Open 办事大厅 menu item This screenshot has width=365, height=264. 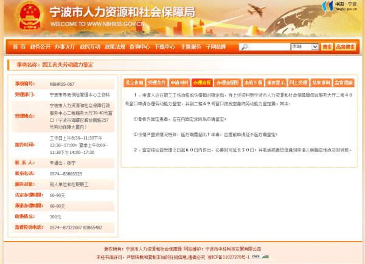(65, 47)
